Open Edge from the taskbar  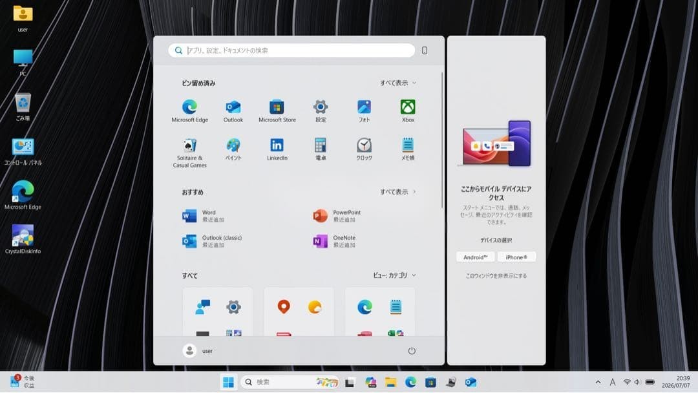[x=410, y=382]
